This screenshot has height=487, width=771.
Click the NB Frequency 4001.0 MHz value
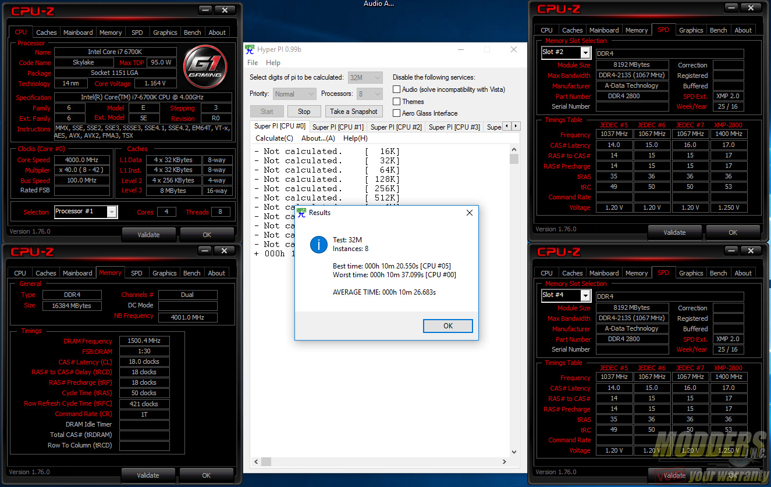[x=188, y=317]
